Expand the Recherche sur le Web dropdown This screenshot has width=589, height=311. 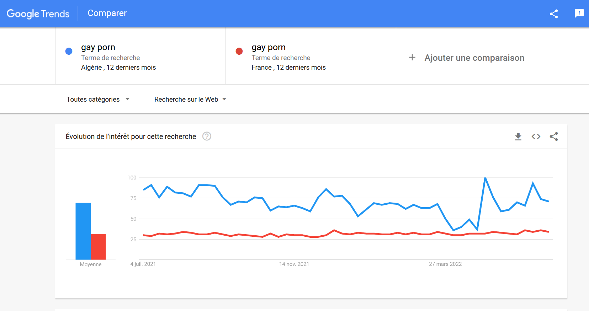[x=190, y=100]
